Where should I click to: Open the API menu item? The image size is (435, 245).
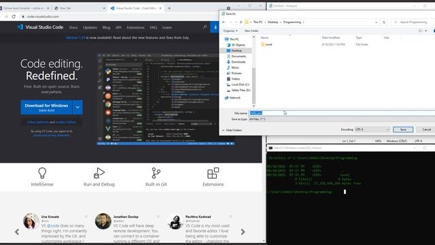[118, 27]
